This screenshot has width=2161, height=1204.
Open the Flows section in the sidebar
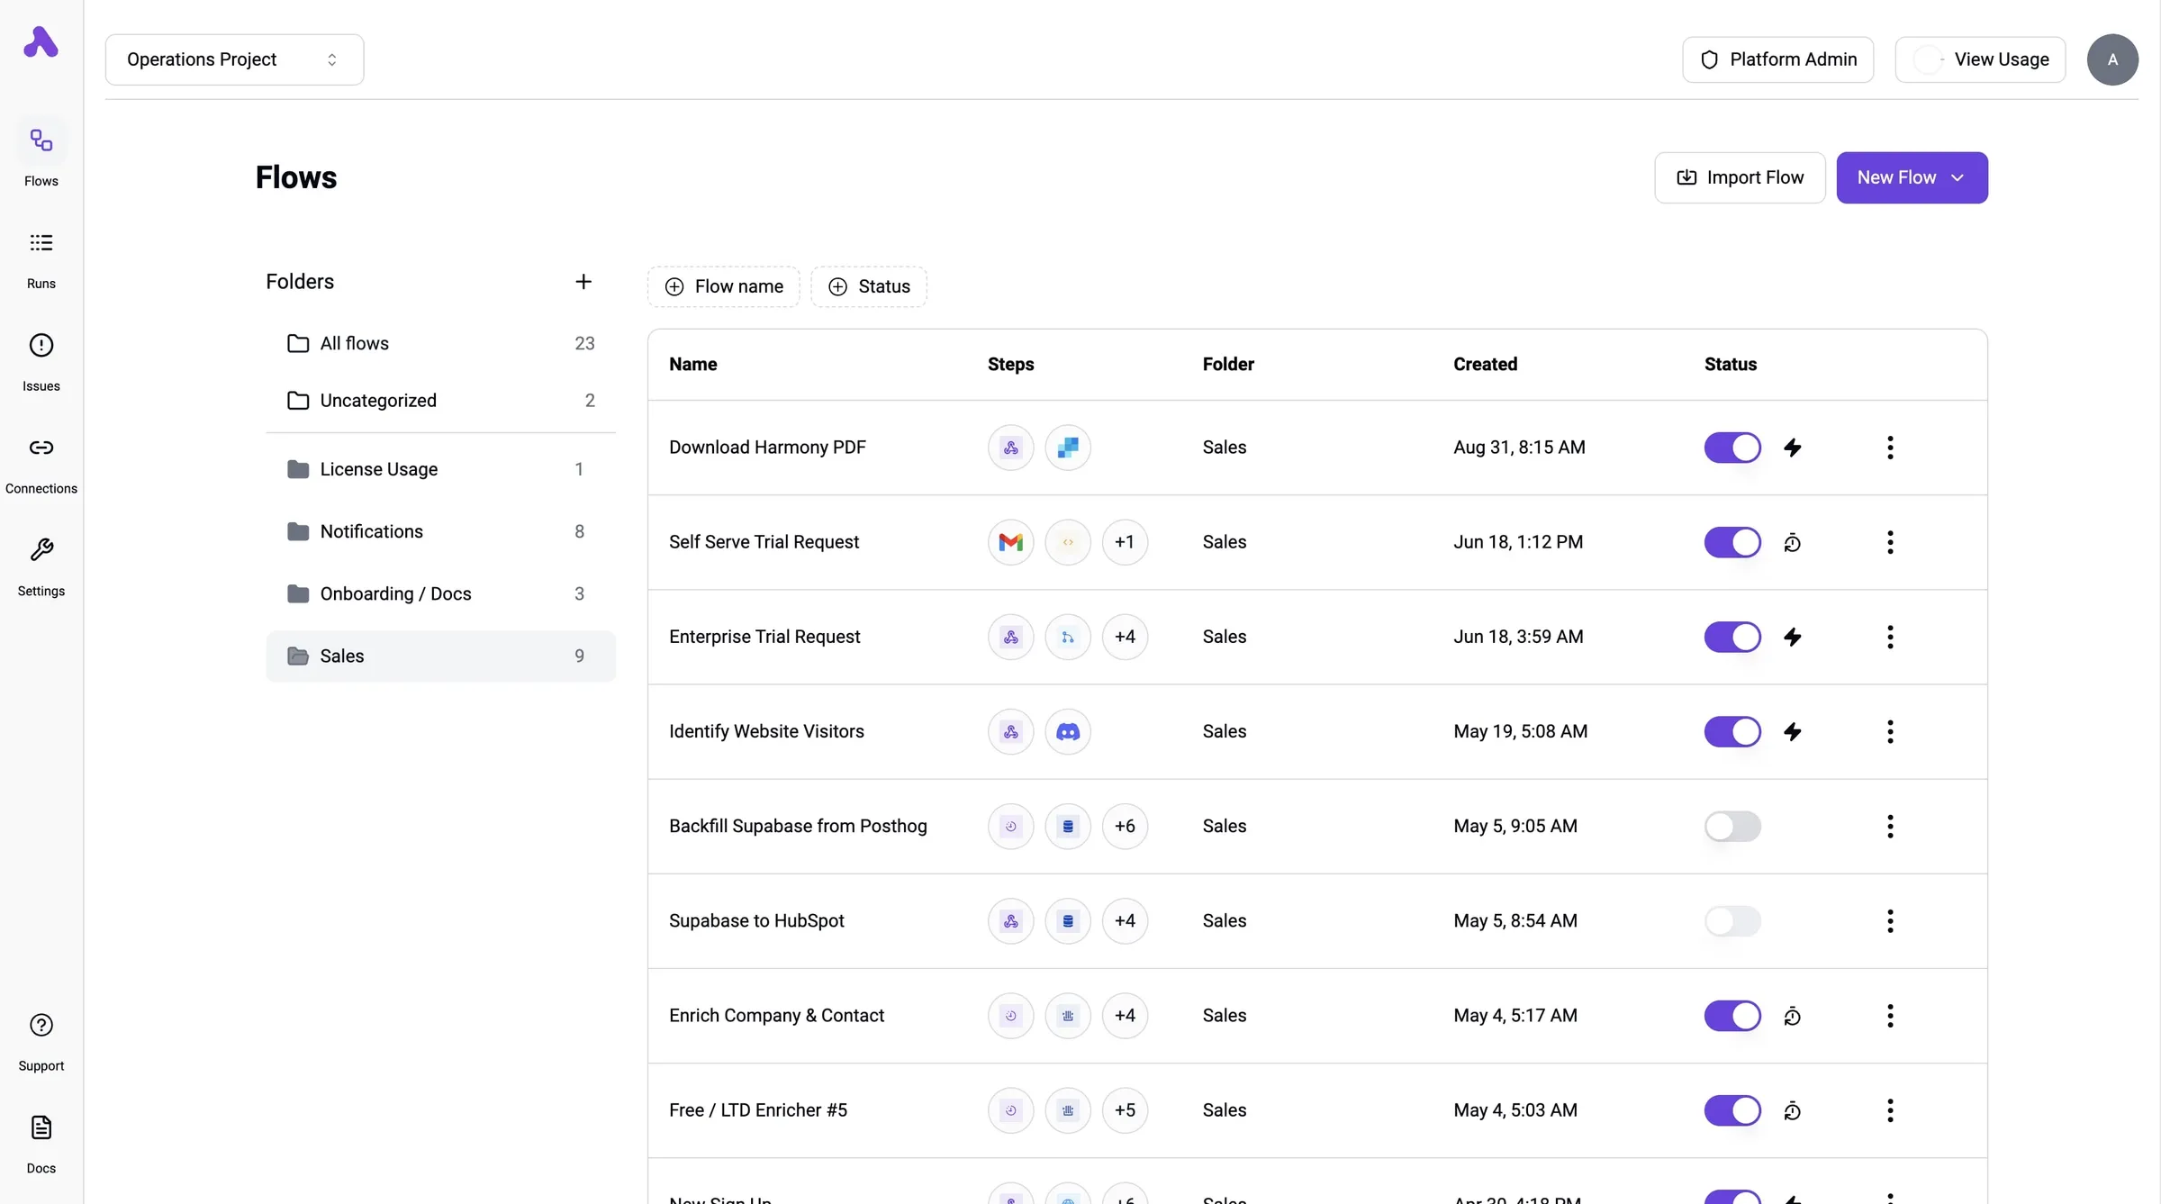(x=41, y=155)
